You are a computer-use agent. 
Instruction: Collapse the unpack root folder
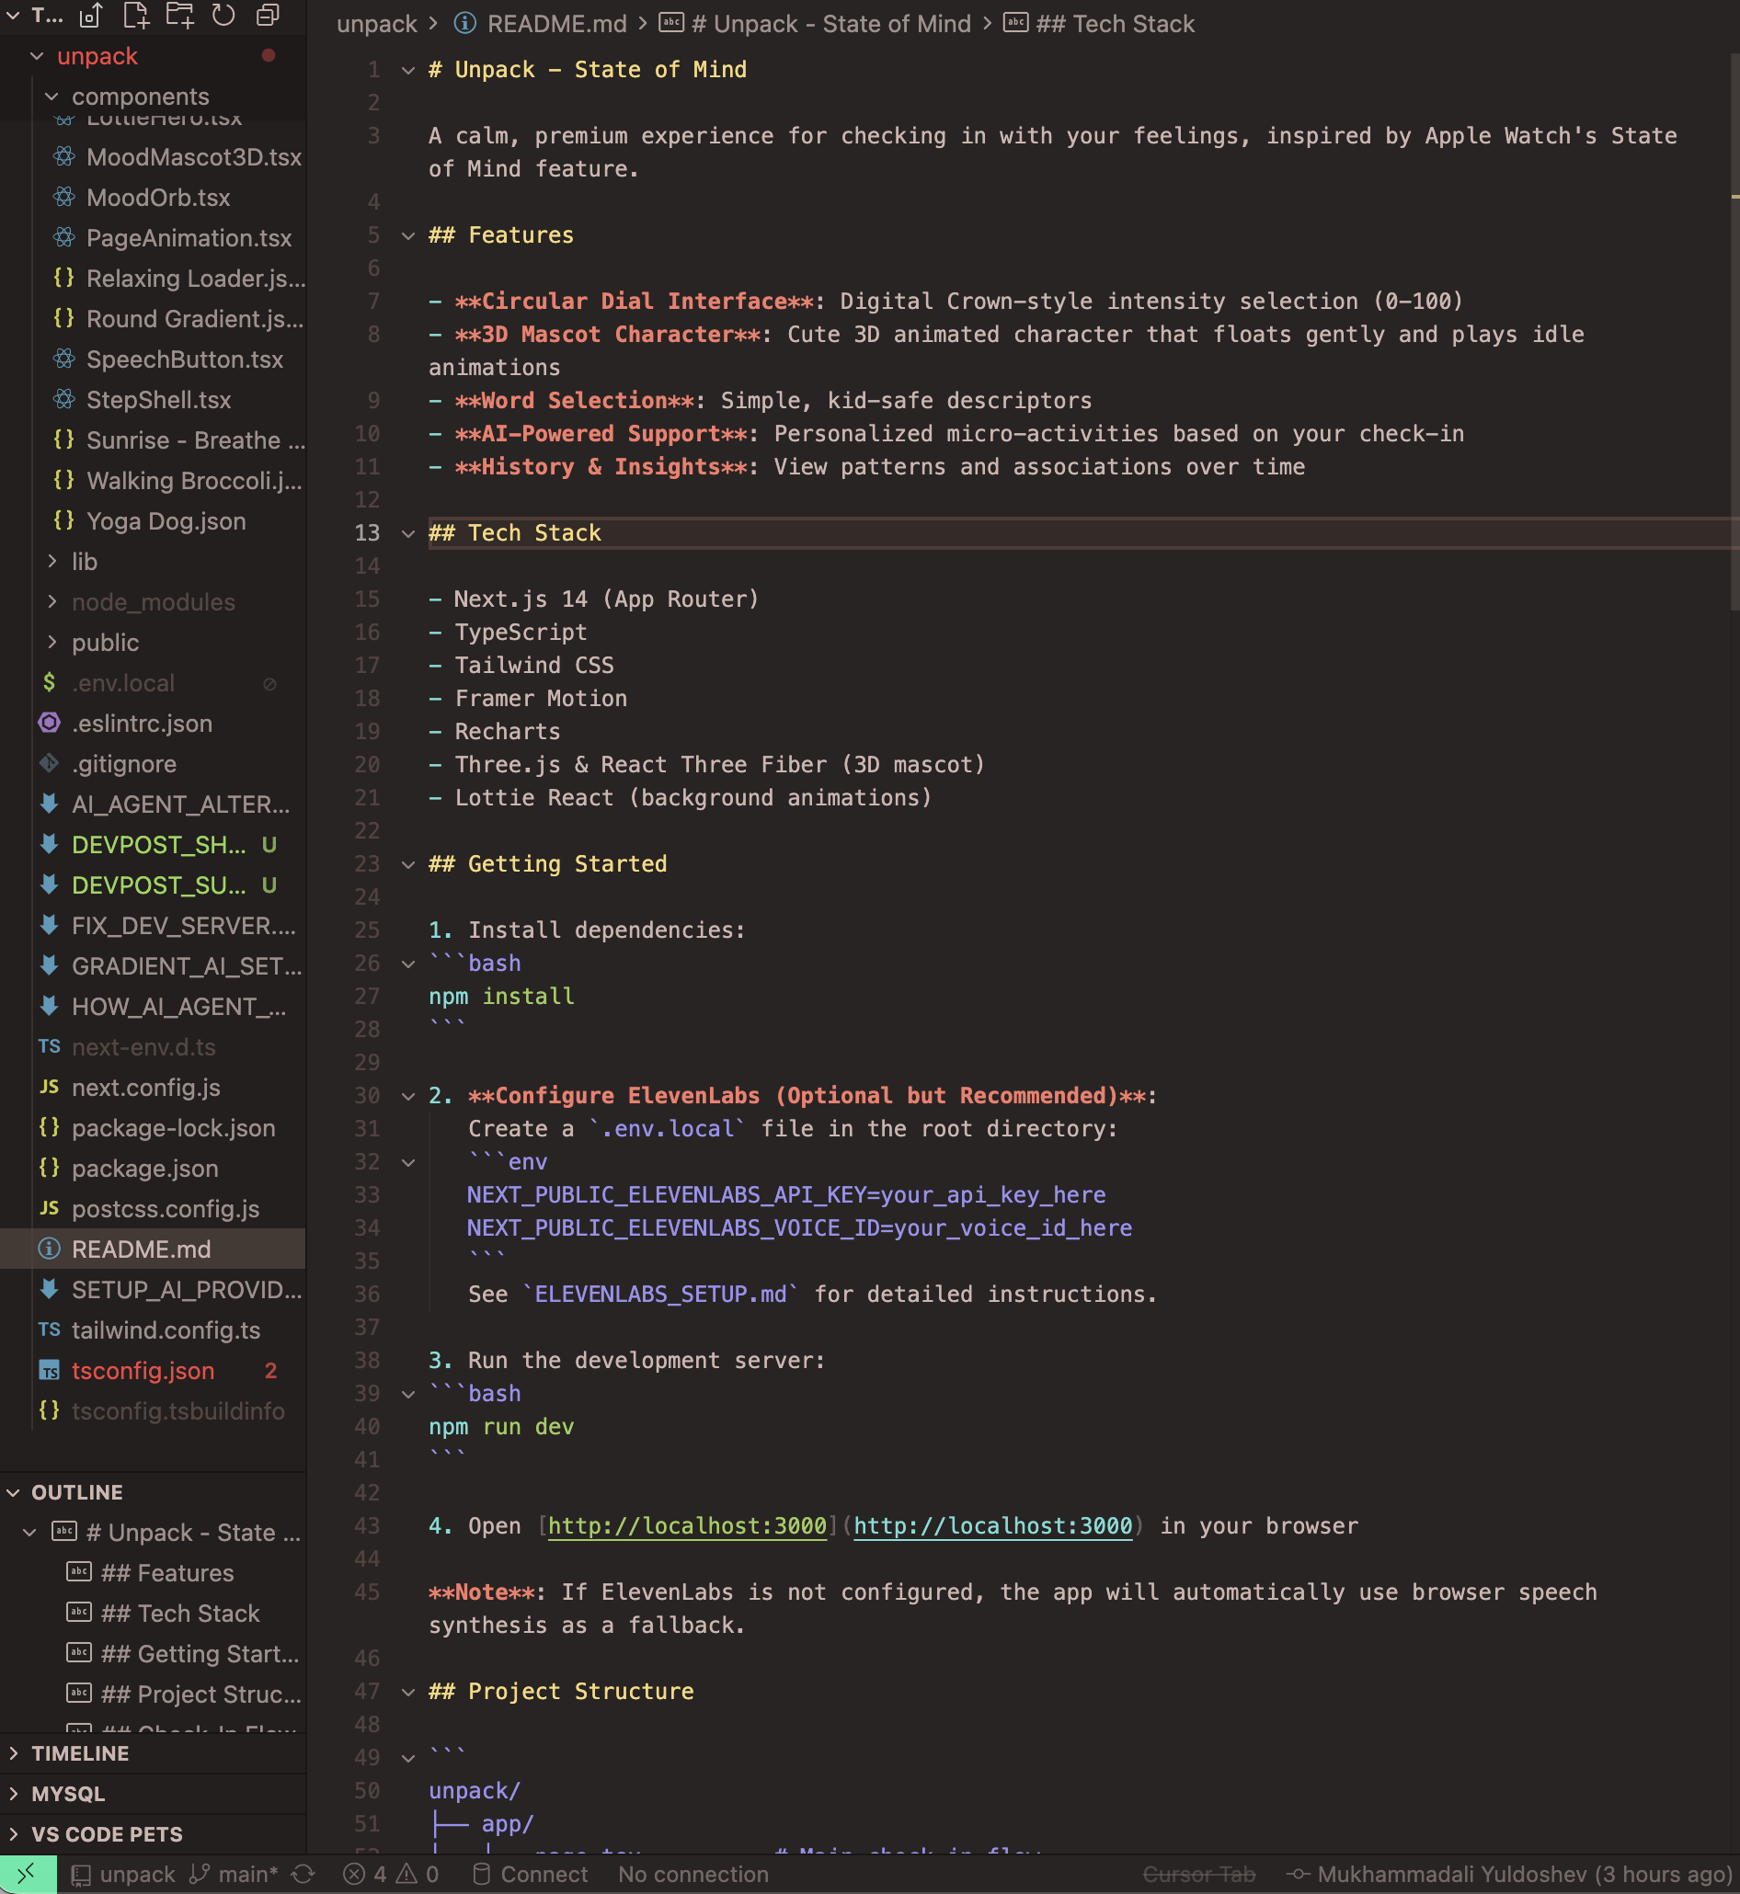(38, 56)
